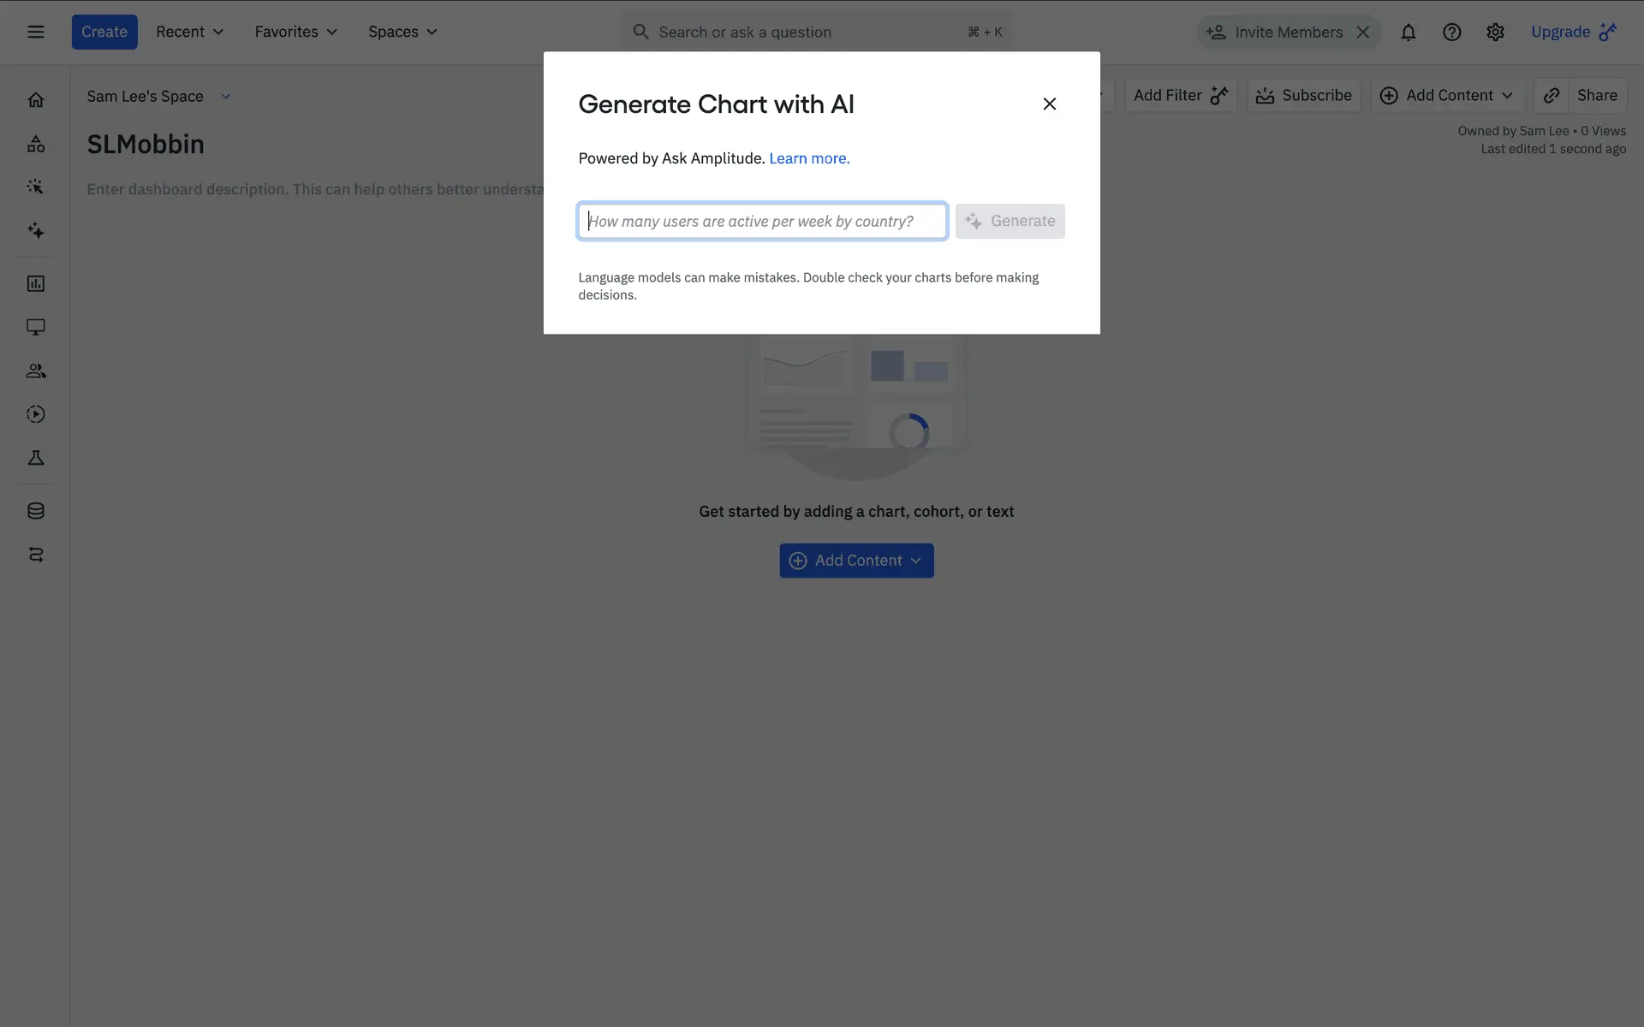Go to Home via sidebar icon
Screen dimensions: 1644x1027
pos(35,100)
